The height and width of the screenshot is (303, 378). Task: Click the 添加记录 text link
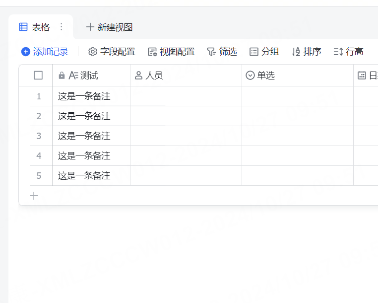[51, 52]
